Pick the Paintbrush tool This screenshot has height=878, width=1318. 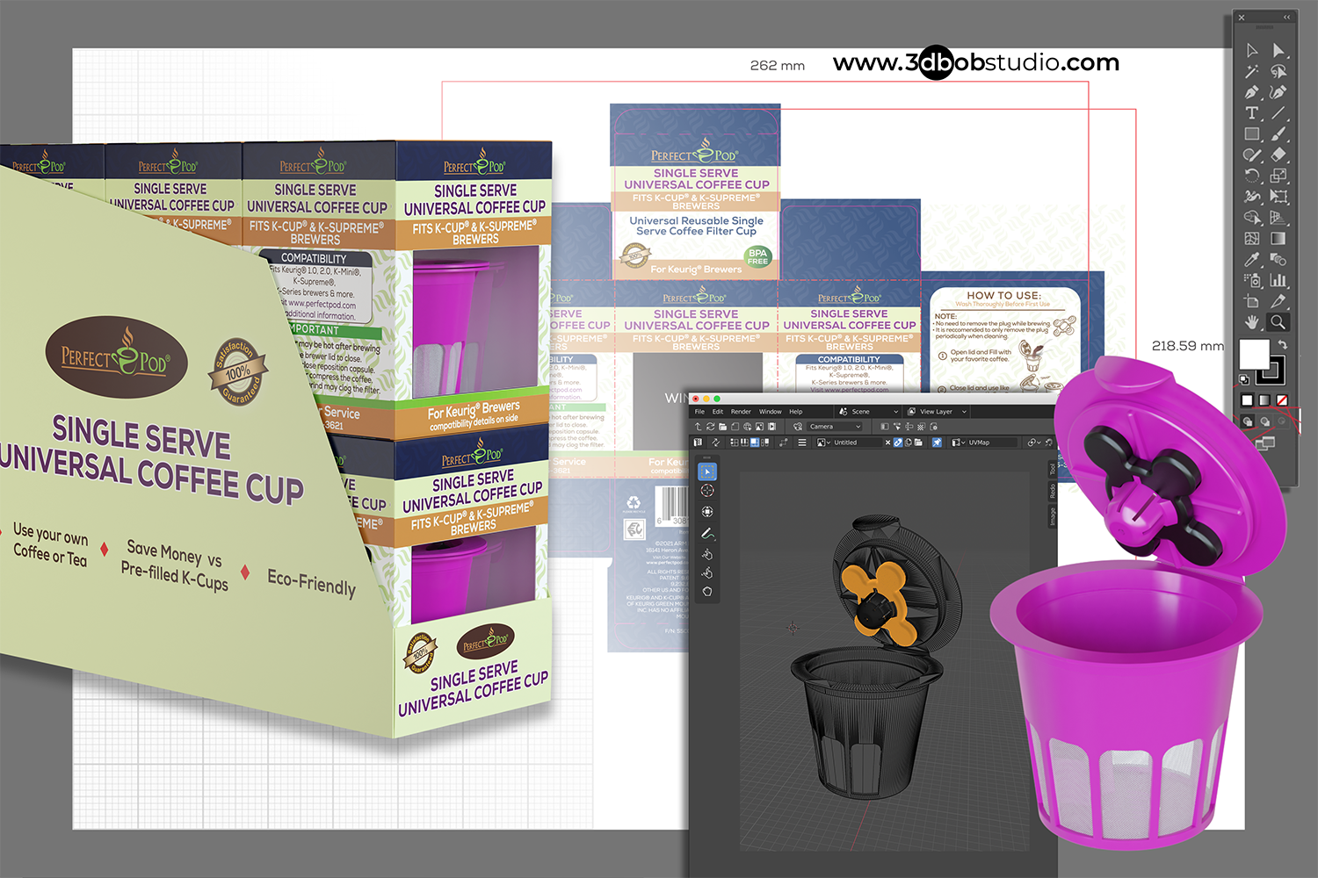[x=1278, y=133]
